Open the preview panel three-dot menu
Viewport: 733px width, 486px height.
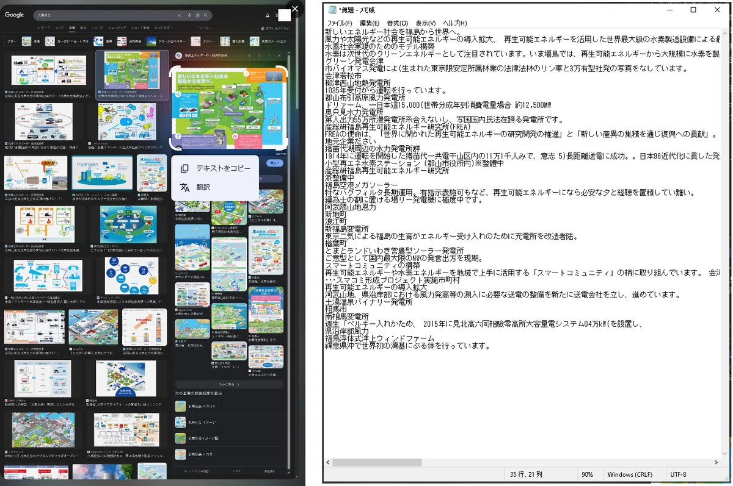pyautogui.click(x=269, y=55)
